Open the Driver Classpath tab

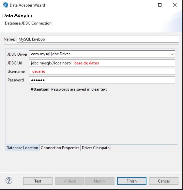(96, 148)
